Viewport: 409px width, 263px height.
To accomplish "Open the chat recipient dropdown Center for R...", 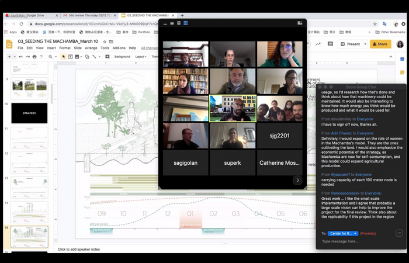I will 343,233.
